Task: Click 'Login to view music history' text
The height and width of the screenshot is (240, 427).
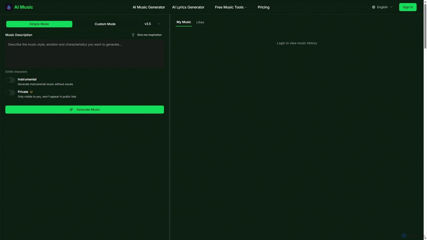Action: tap(297, 43)
